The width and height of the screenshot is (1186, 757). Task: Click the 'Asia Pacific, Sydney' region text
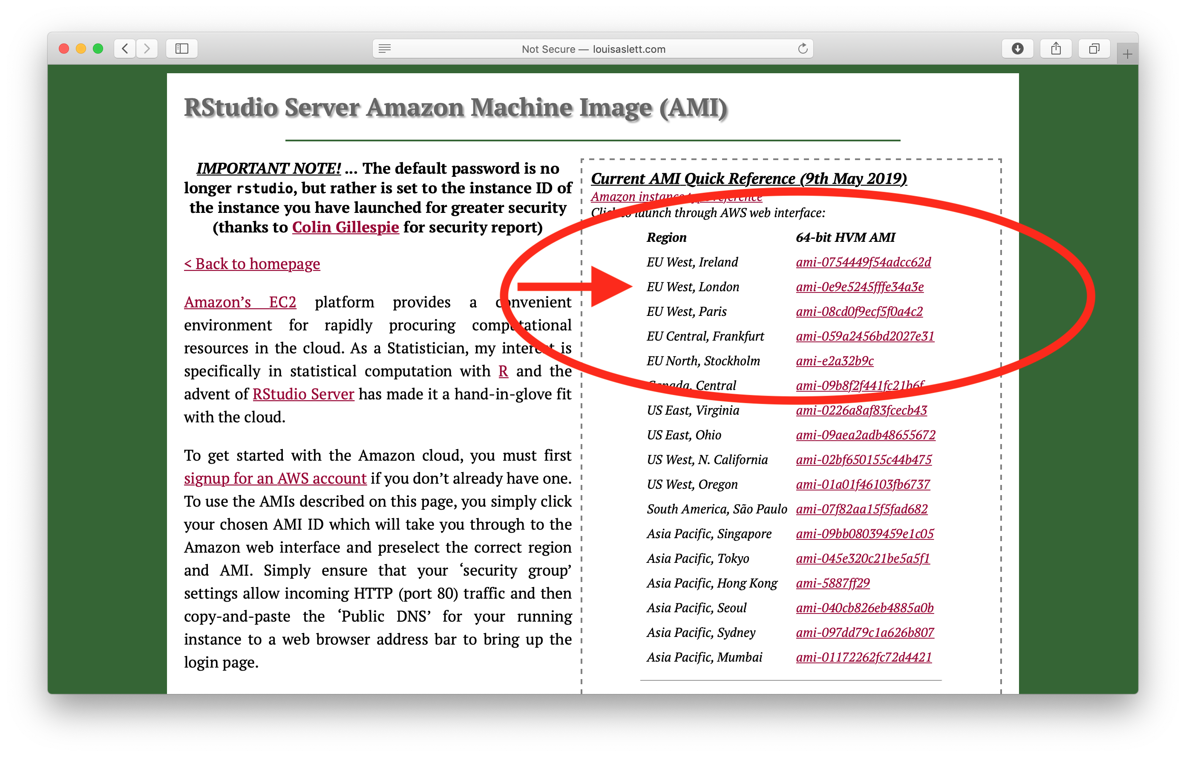(700, 633)
